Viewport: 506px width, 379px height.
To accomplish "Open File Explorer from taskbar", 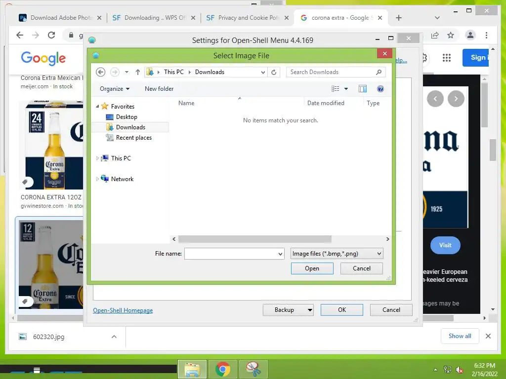I will click(x=192, y=369).
